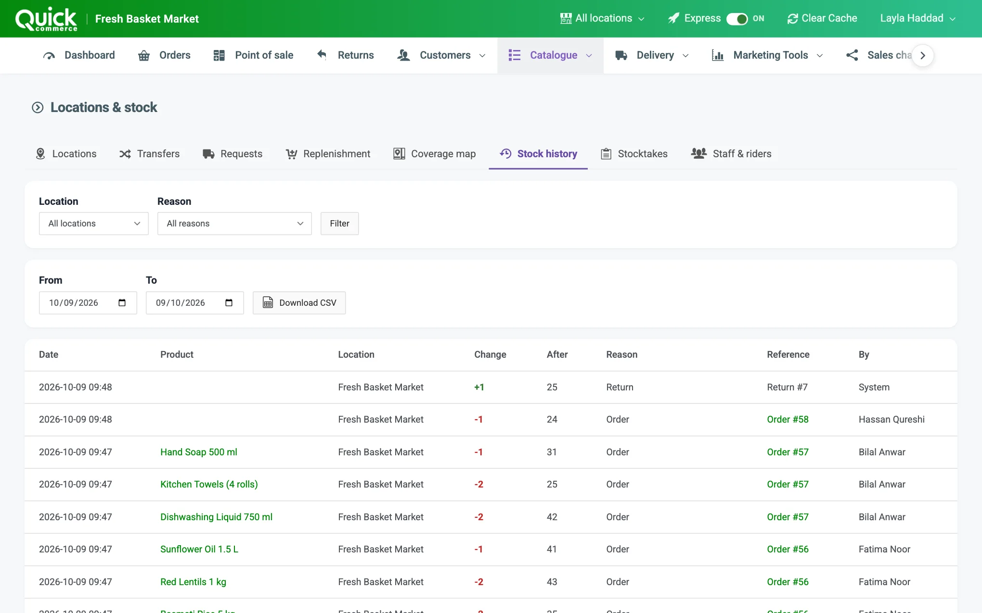Click the Stocktakes clipboard icon

coord(606,154)
